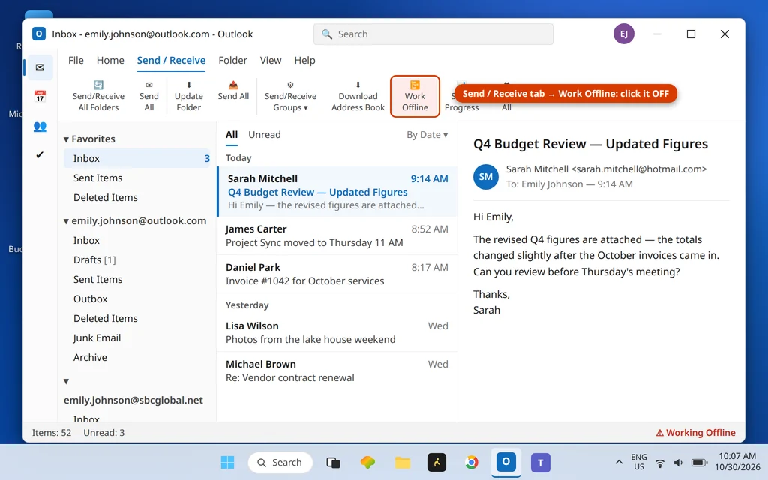This screenshot has height=480, width=768.
Task: Open People contacts from the left navigation bar
Action: point(40,126)
